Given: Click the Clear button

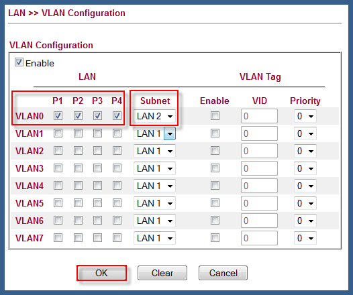Looking at the screenshot, I should tap(162, 273).
